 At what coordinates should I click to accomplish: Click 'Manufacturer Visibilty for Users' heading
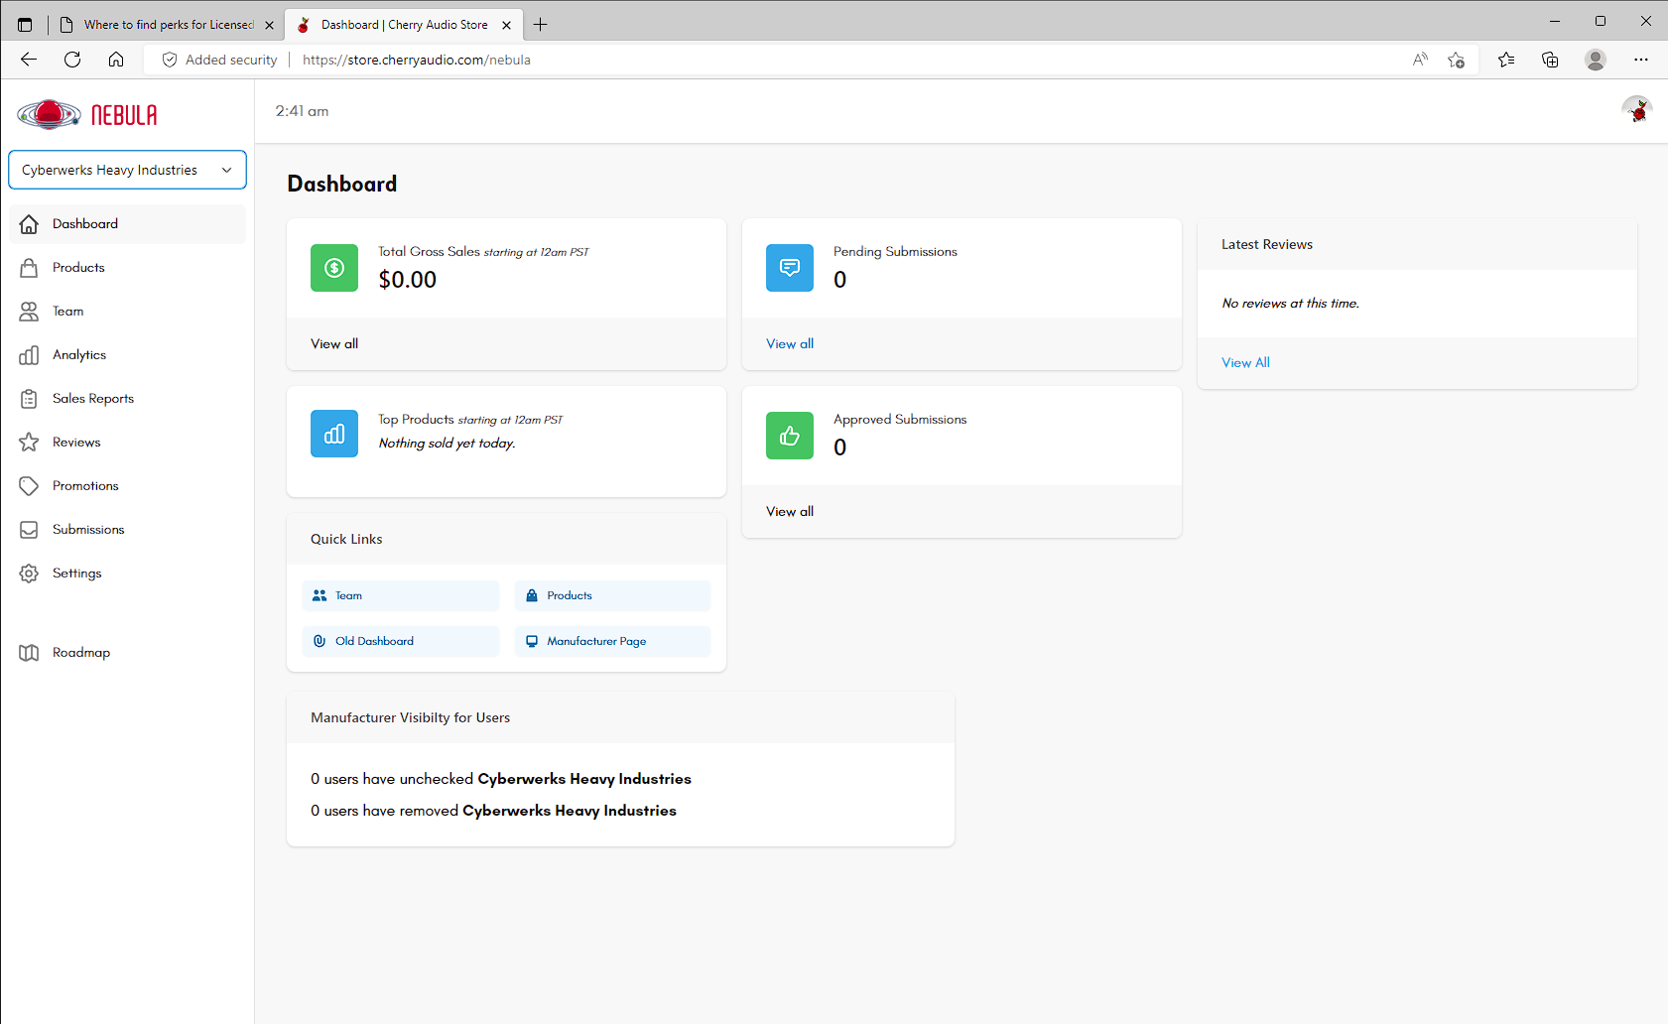pos(410,718)
